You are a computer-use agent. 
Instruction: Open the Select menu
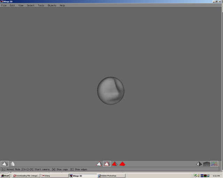coord(31,6)
